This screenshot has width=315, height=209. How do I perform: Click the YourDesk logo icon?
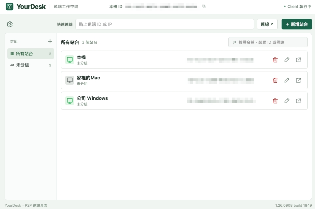(x=10, y=7)
